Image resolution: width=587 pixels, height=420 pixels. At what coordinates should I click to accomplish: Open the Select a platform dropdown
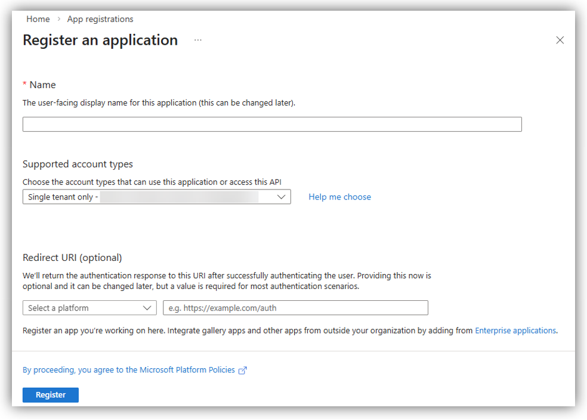click(x=89, y=308)
